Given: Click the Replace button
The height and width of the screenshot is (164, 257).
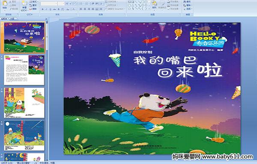Looking at the screenshot, I should (187, 5).
